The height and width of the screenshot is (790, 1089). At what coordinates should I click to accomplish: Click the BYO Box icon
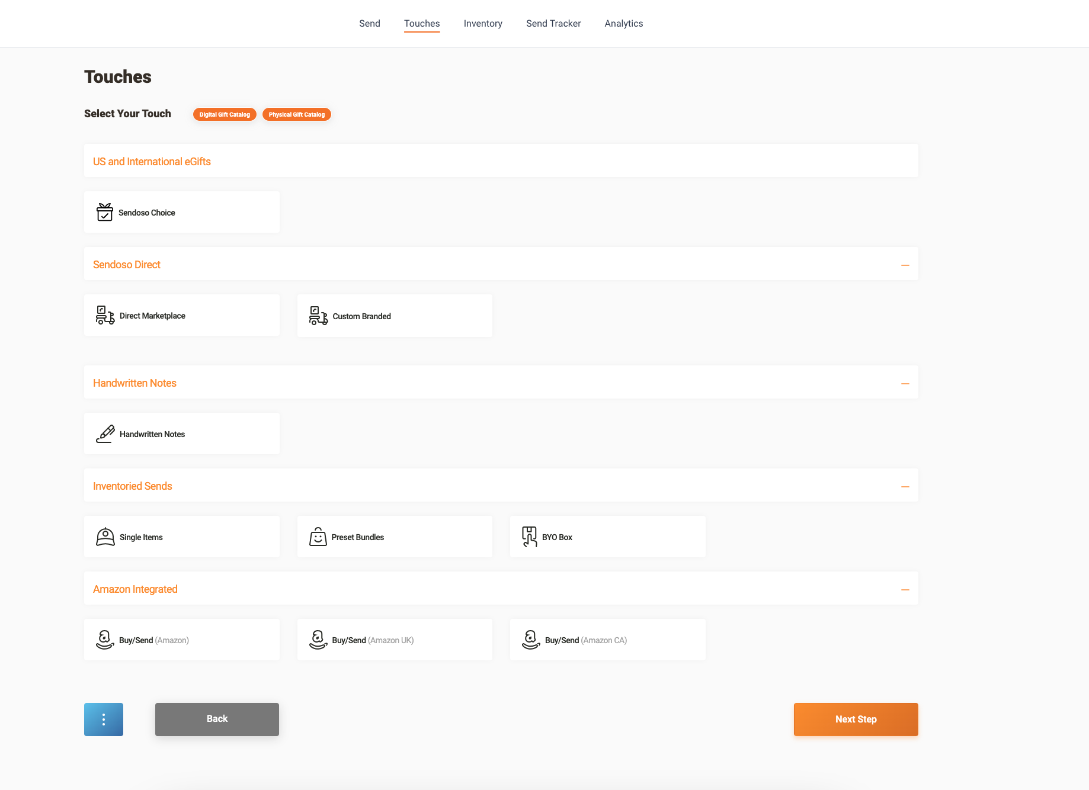coord(529,537)
